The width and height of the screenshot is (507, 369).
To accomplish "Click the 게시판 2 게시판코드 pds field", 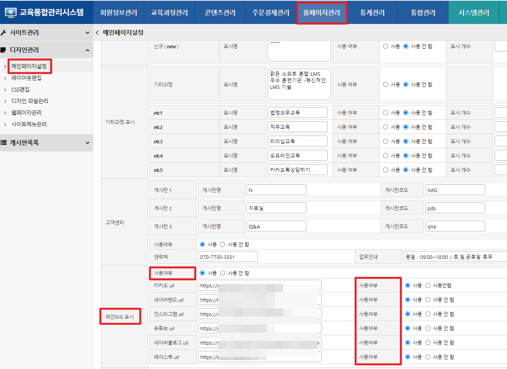I will [x=455, y=208].
